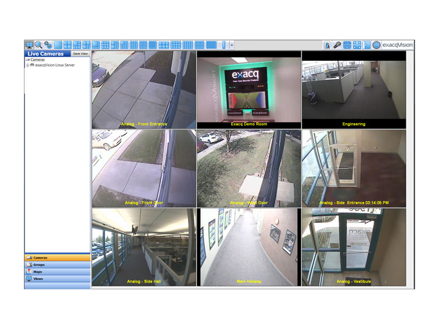The image size is (439, 329).
Task: Select the Exacq Demo Room camera feed
Action: tap(249, 89)
